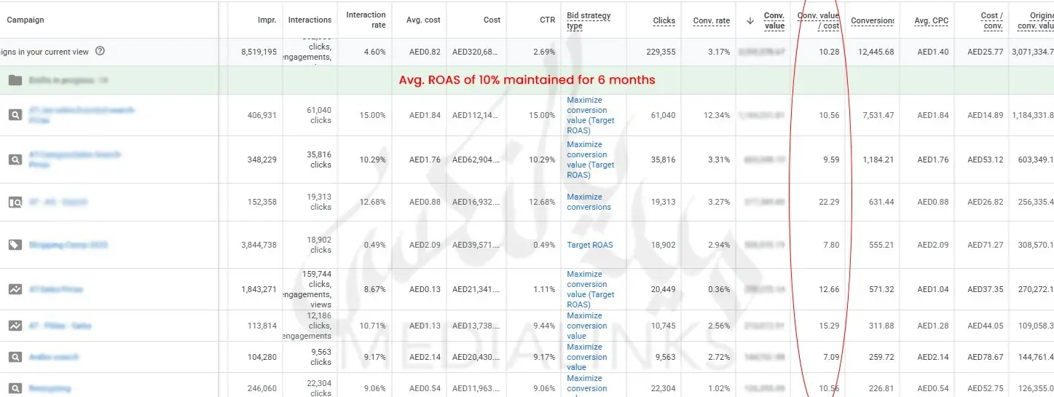This screenshot has width=1054, height=397.
Task: Click the Impr. column header
Action: [267, 20]
